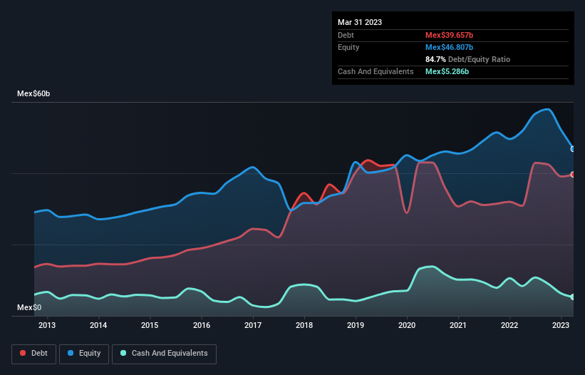Toggle Cash And Equivalents legend button

click(x=164, y=354)
